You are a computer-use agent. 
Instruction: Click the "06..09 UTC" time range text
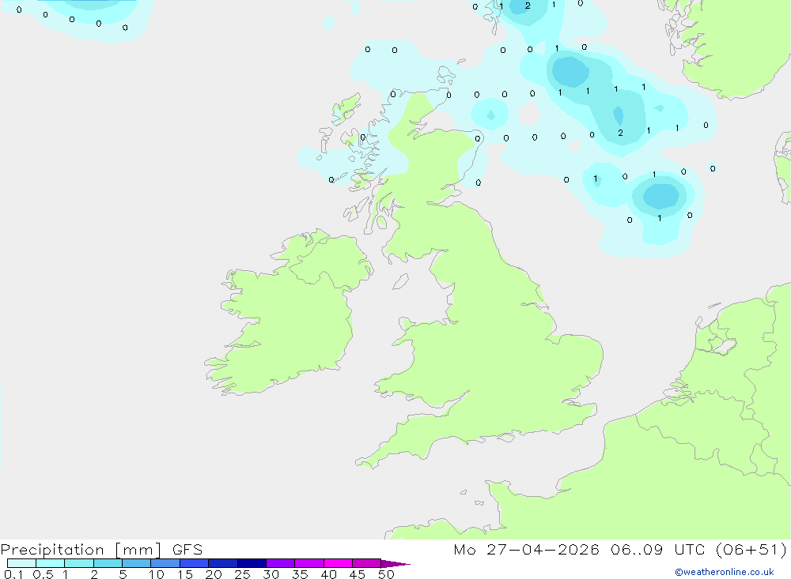point(657,549)
